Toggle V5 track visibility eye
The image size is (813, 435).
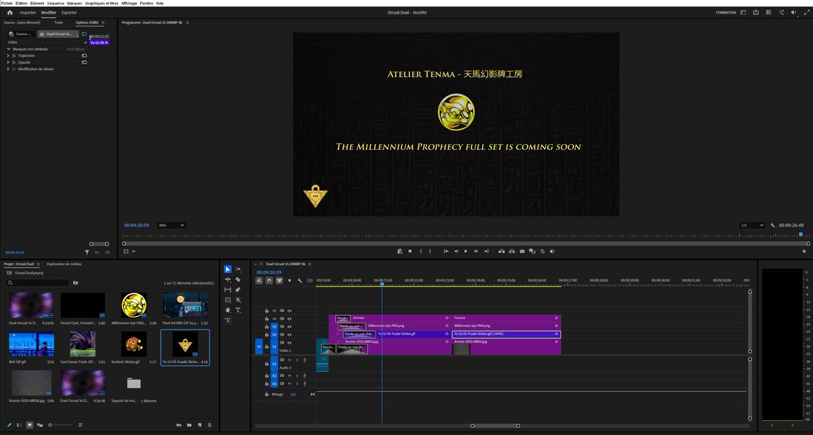coord(289,310)
